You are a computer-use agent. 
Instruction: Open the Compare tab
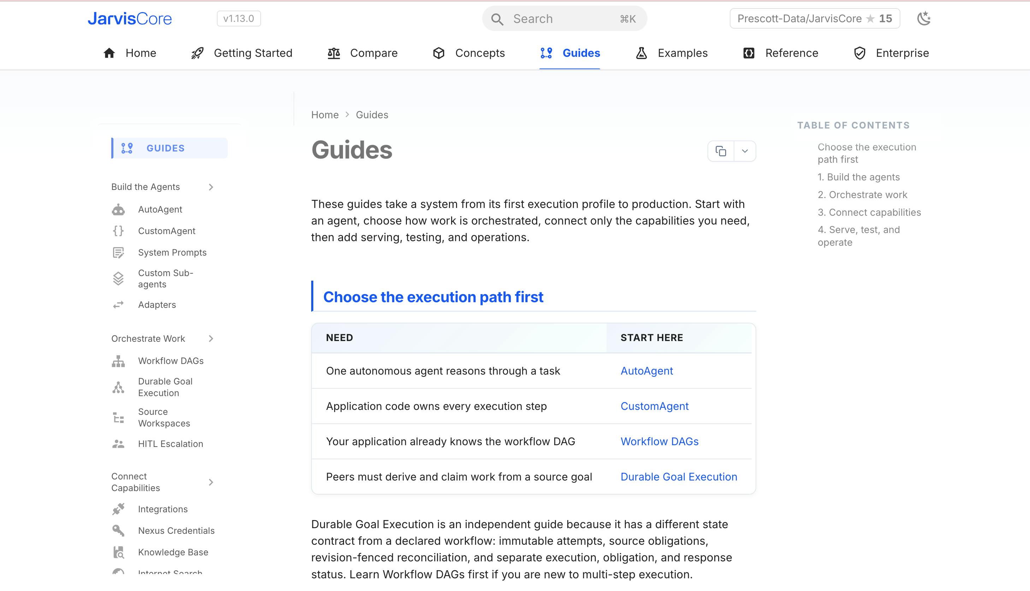(362, 53)
